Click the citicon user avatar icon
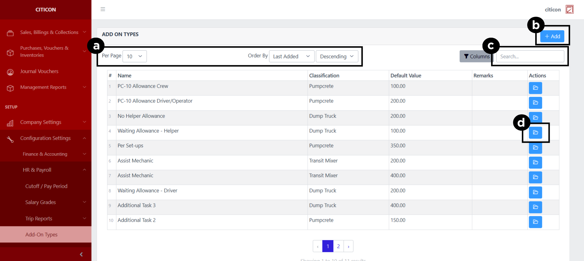584x261 pixels. 569,10
